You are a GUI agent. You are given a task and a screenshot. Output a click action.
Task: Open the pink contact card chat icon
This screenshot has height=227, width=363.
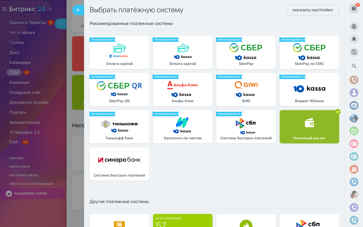[x=354, y=144]
